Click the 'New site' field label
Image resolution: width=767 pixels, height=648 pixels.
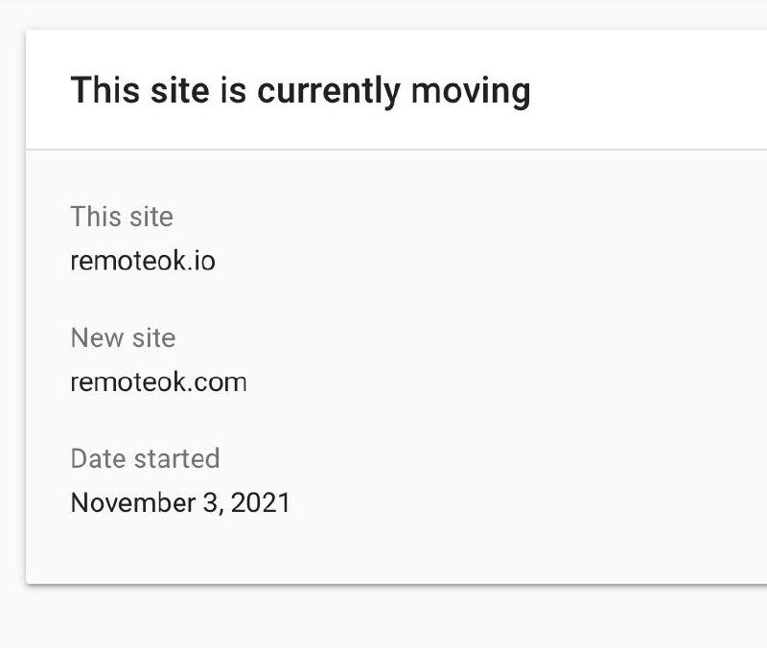[123, 337]
